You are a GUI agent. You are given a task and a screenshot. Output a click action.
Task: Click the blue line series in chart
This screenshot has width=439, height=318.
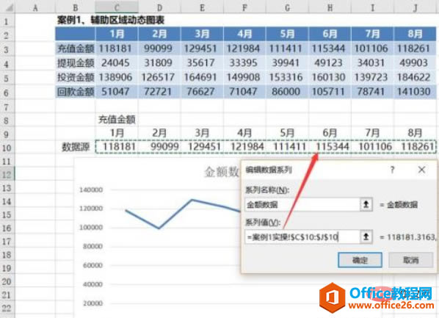point(175,214)
